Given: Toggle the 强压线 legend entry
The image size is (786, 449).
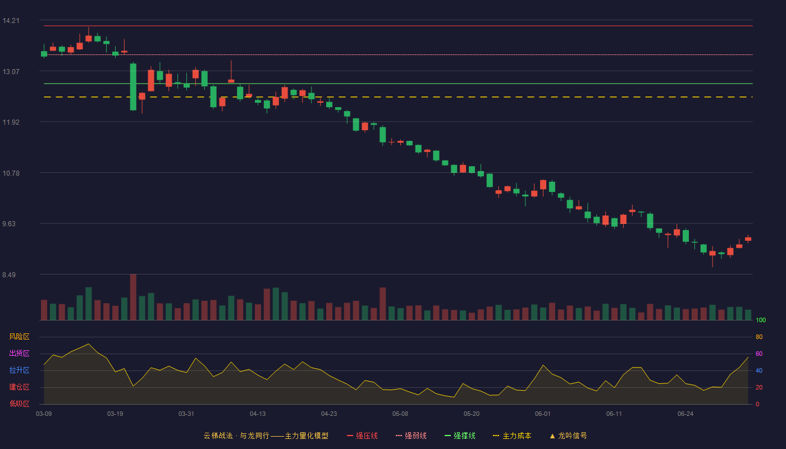Looking at the screenshot, I should point(362,436).
